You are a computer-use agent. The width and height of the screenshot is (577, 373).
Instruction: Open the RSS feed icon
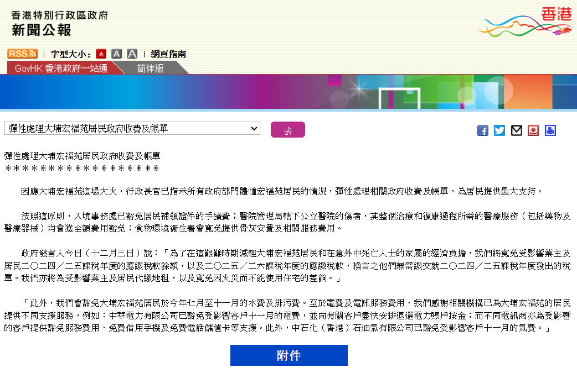[x=22, y=54]
